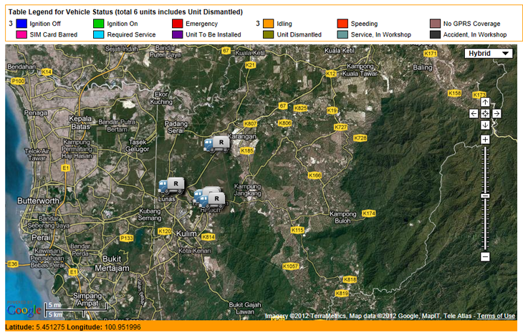This screenshot has width=523, height=333.
Task: Click the zoom slider handle
Action: (485, 196)
